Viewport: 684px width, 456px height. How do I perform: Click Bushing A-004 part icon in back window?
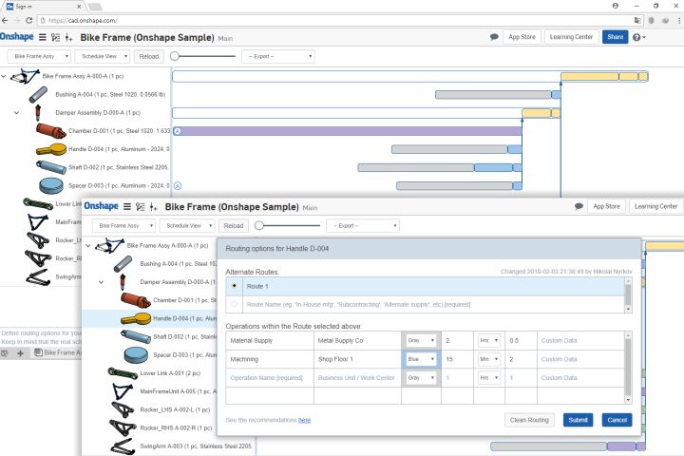click(x=38, y=95)
